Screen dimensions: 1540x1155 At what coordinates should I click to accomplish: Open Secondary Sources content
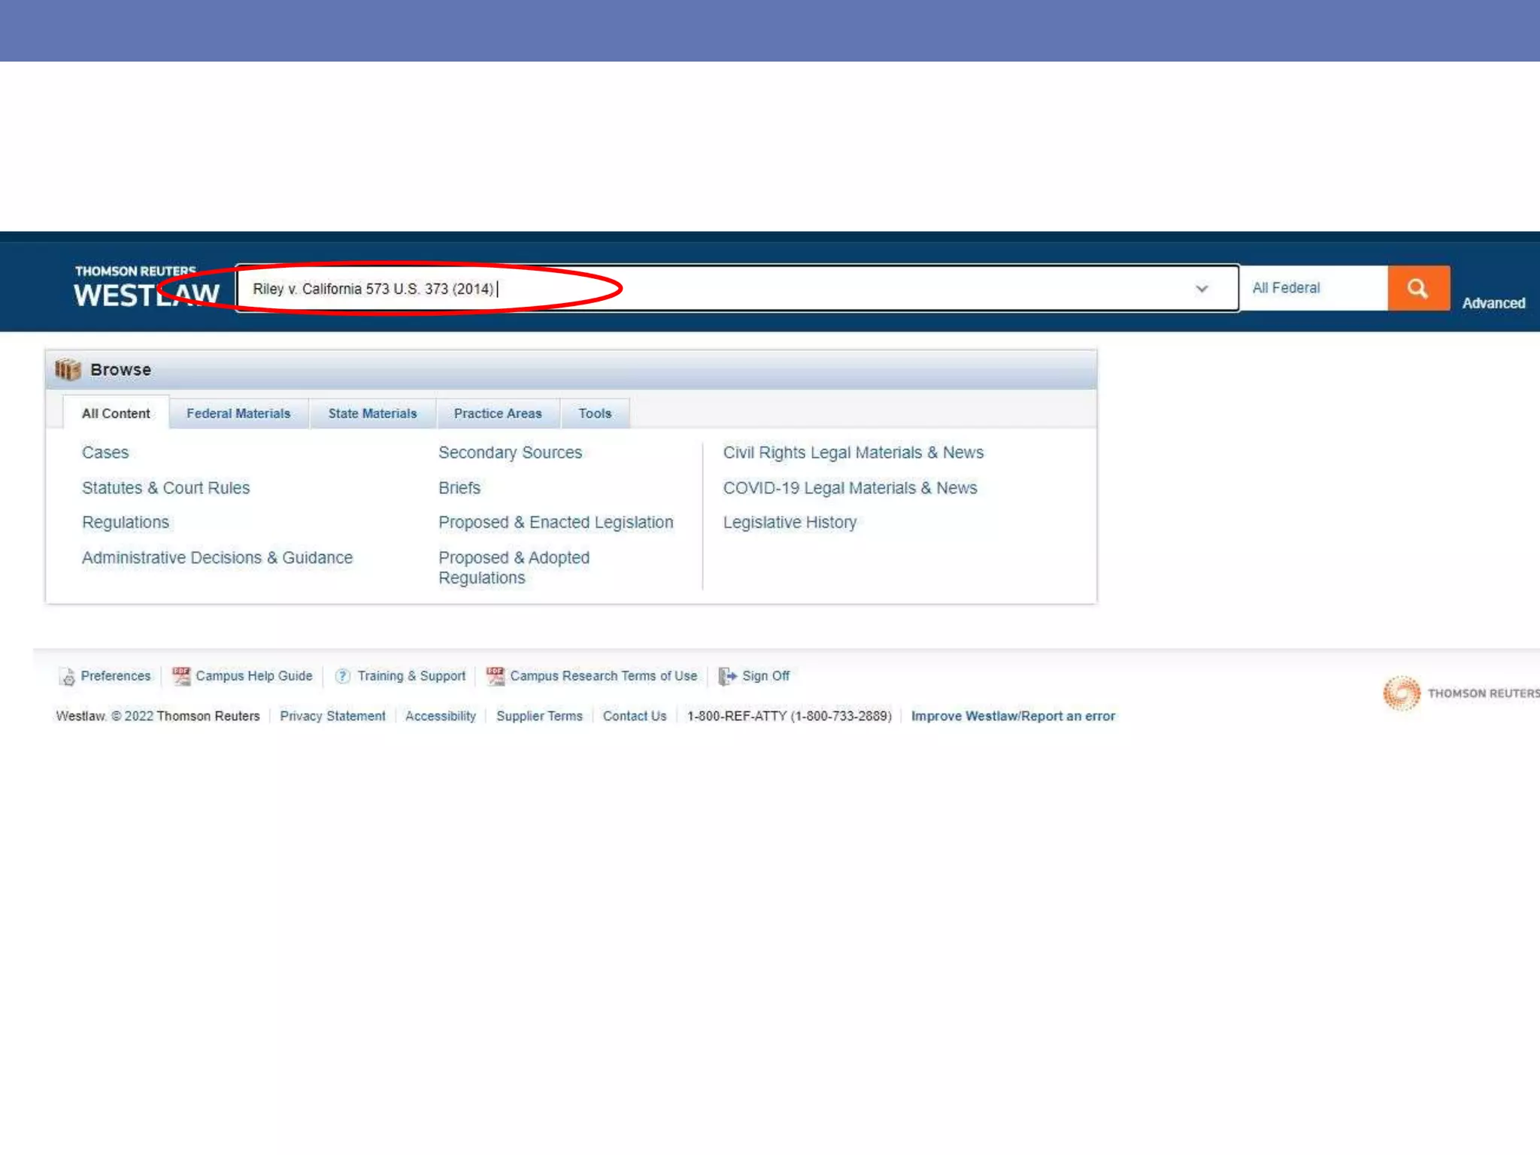click(510, 453)
